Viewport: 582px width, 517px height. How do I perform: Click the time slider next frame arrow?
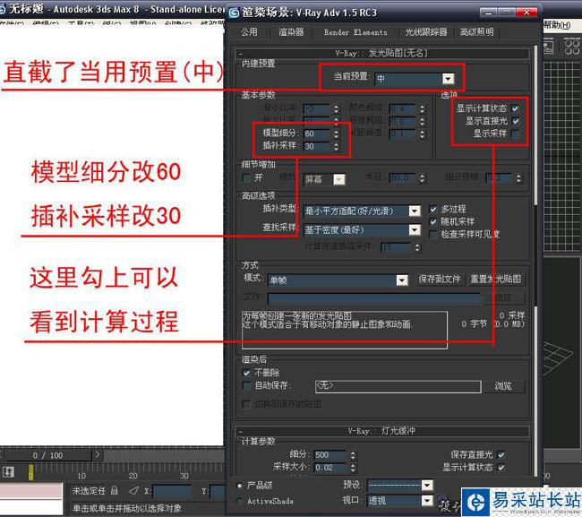[97, 454]
